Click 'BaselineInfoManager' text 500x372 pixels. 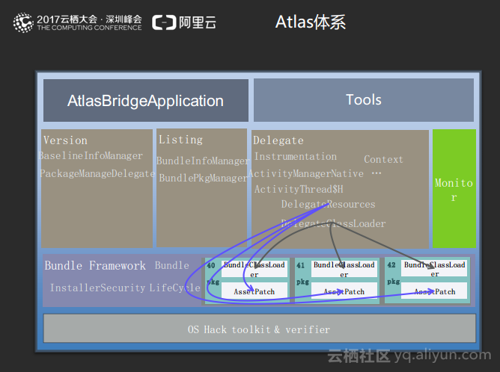coord(91,155)
